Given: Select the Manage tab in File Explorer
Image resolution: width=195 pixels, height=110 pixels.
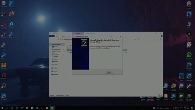Looking at the screenshot, I should click(78, 33).
